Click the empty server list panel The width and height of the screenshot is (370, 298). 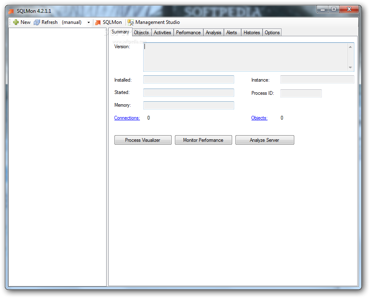point(57,157)
